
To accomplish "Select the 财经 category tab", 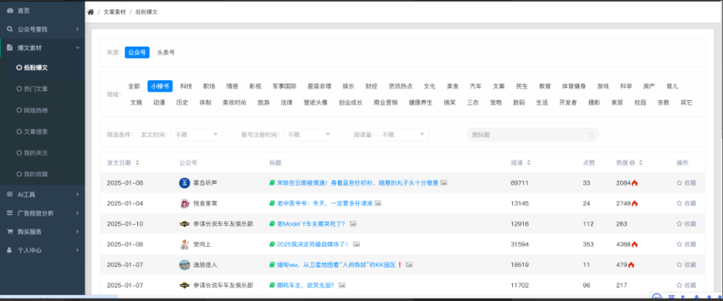I will point(372,86).
